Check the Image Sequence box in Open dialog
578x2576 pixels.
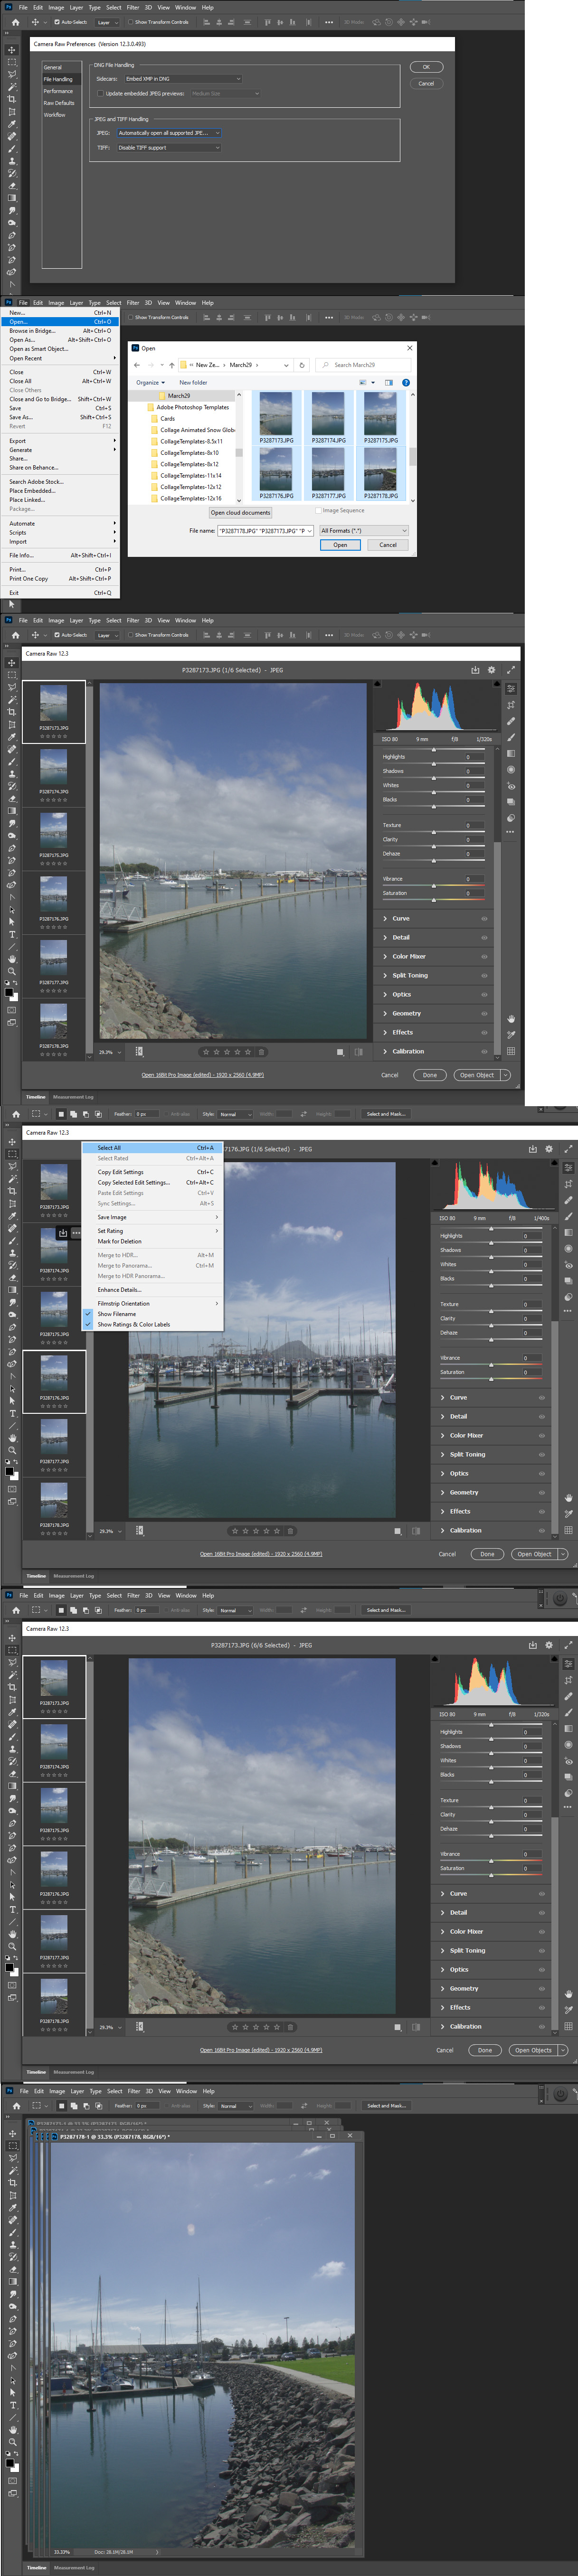point(318,510)
